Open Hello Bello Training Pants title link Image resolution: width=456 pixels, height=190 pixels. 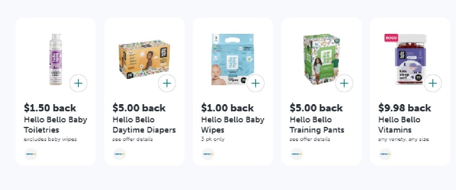coord(317,125)
